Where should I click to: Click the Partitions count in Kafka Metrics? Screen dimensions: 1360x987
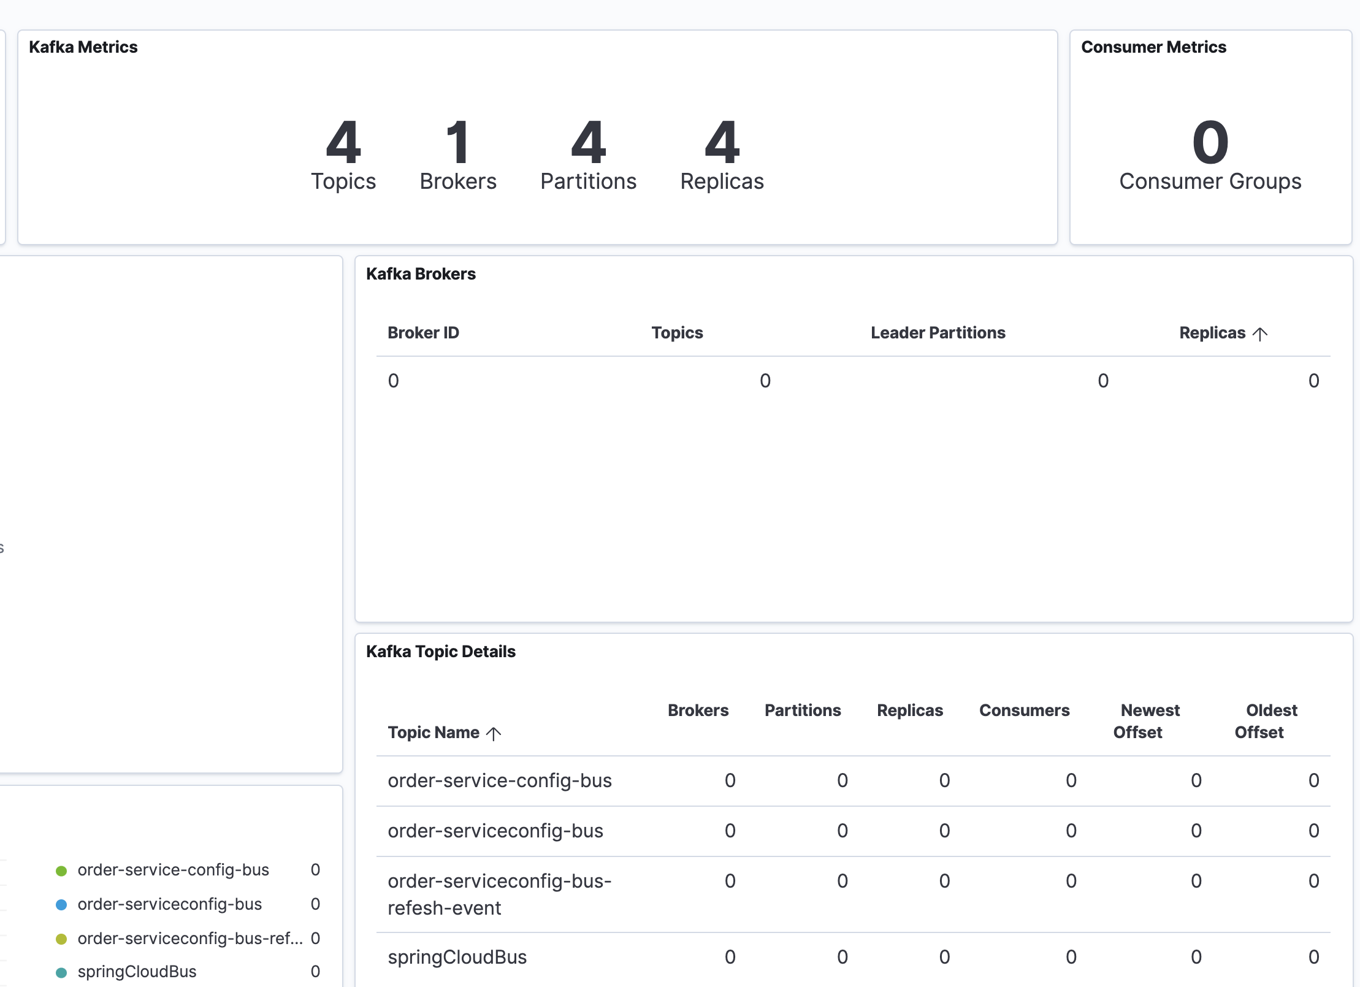pos(588,143)
